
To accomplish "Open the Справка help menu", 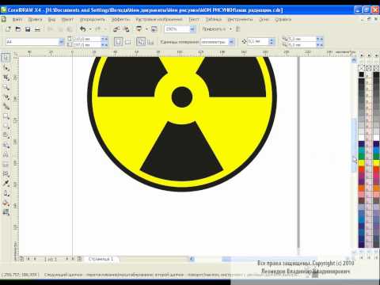I will 283,19.
